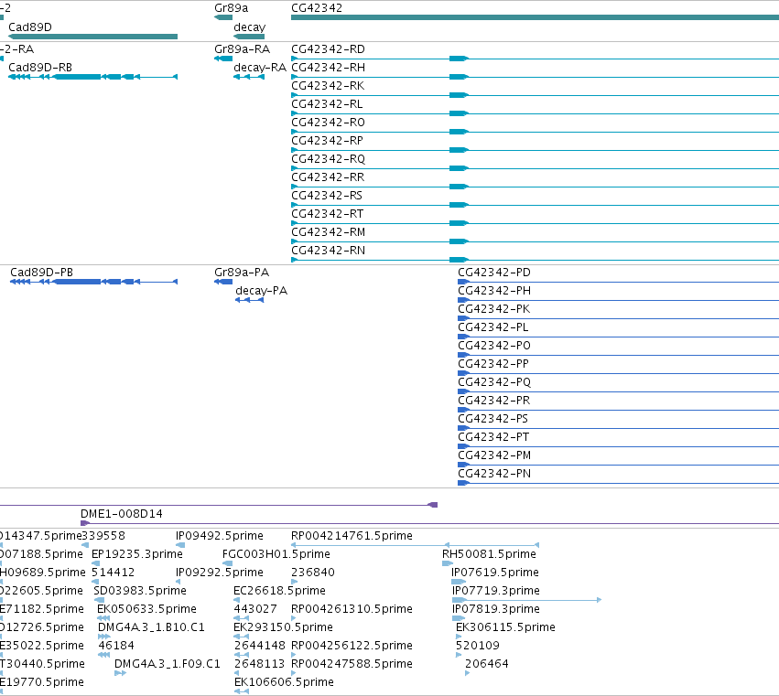The height and width of the screenshot is (696, 779).
Task: Choose protein label CG42342-PR
Action: [493, 401]
